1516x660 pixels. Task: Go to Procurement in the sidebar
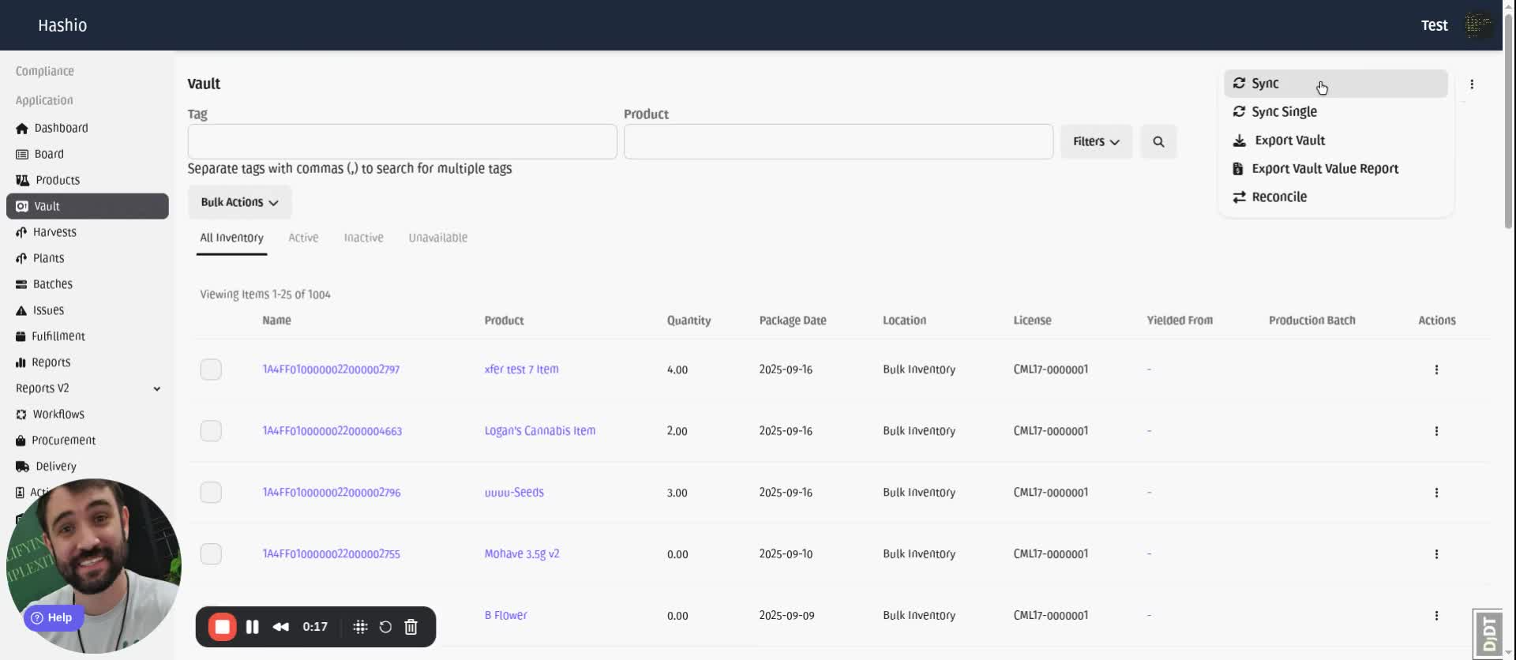point(56,441)
